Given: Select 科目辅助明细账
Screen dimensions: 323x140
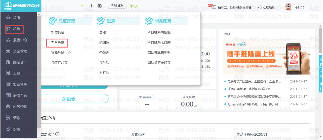Looking at the screenshot, I should (x=159, y=32).
